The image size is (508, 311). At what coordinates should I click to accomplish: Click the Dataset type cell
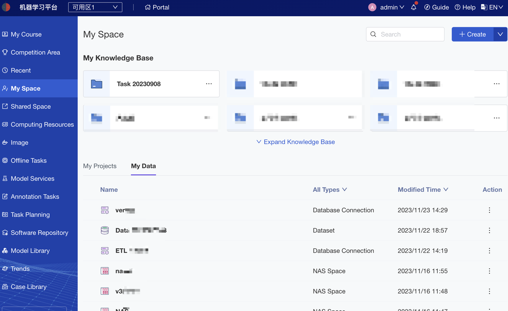(324, 231)
